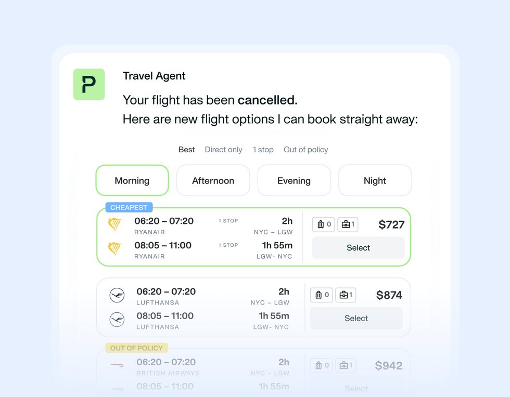Click the Ryanair icon on the return flight

(115, 249)
